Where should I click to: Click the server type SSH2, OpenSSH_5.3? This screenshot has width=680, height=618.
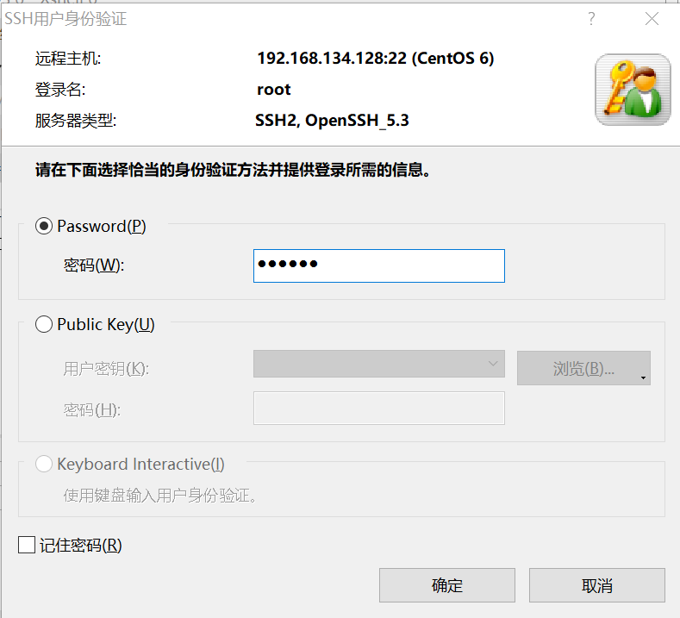pyautogui.click(x=332, y=120)
